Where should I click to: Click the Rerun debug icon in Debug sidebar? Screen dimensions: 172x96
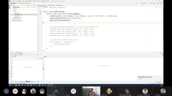[11, 55]
